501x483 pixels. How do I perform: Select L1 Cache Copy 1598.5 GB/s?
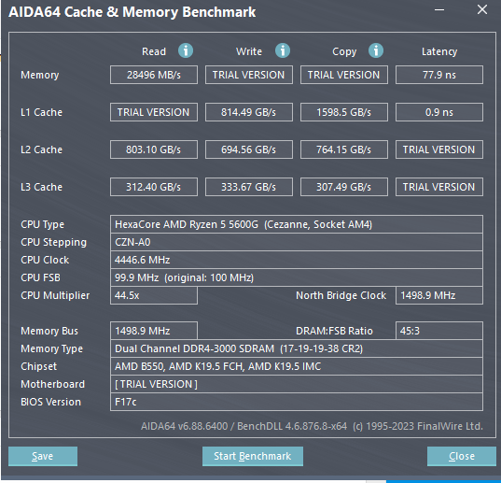pyautogui.click(x=344, y=112)
